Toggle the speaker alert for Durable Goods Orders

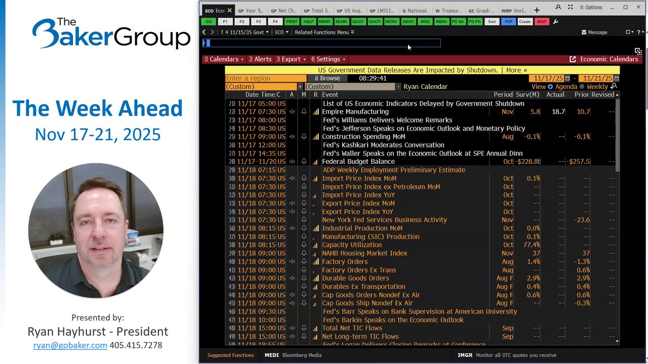click(x=292, y=278)
